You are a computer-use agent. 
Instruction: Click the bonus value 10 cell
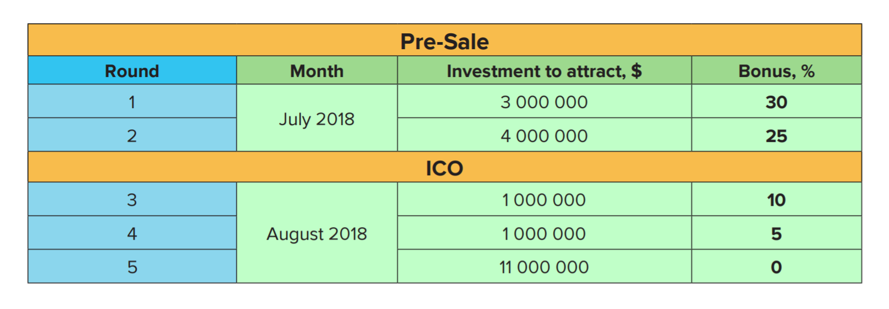777,199
